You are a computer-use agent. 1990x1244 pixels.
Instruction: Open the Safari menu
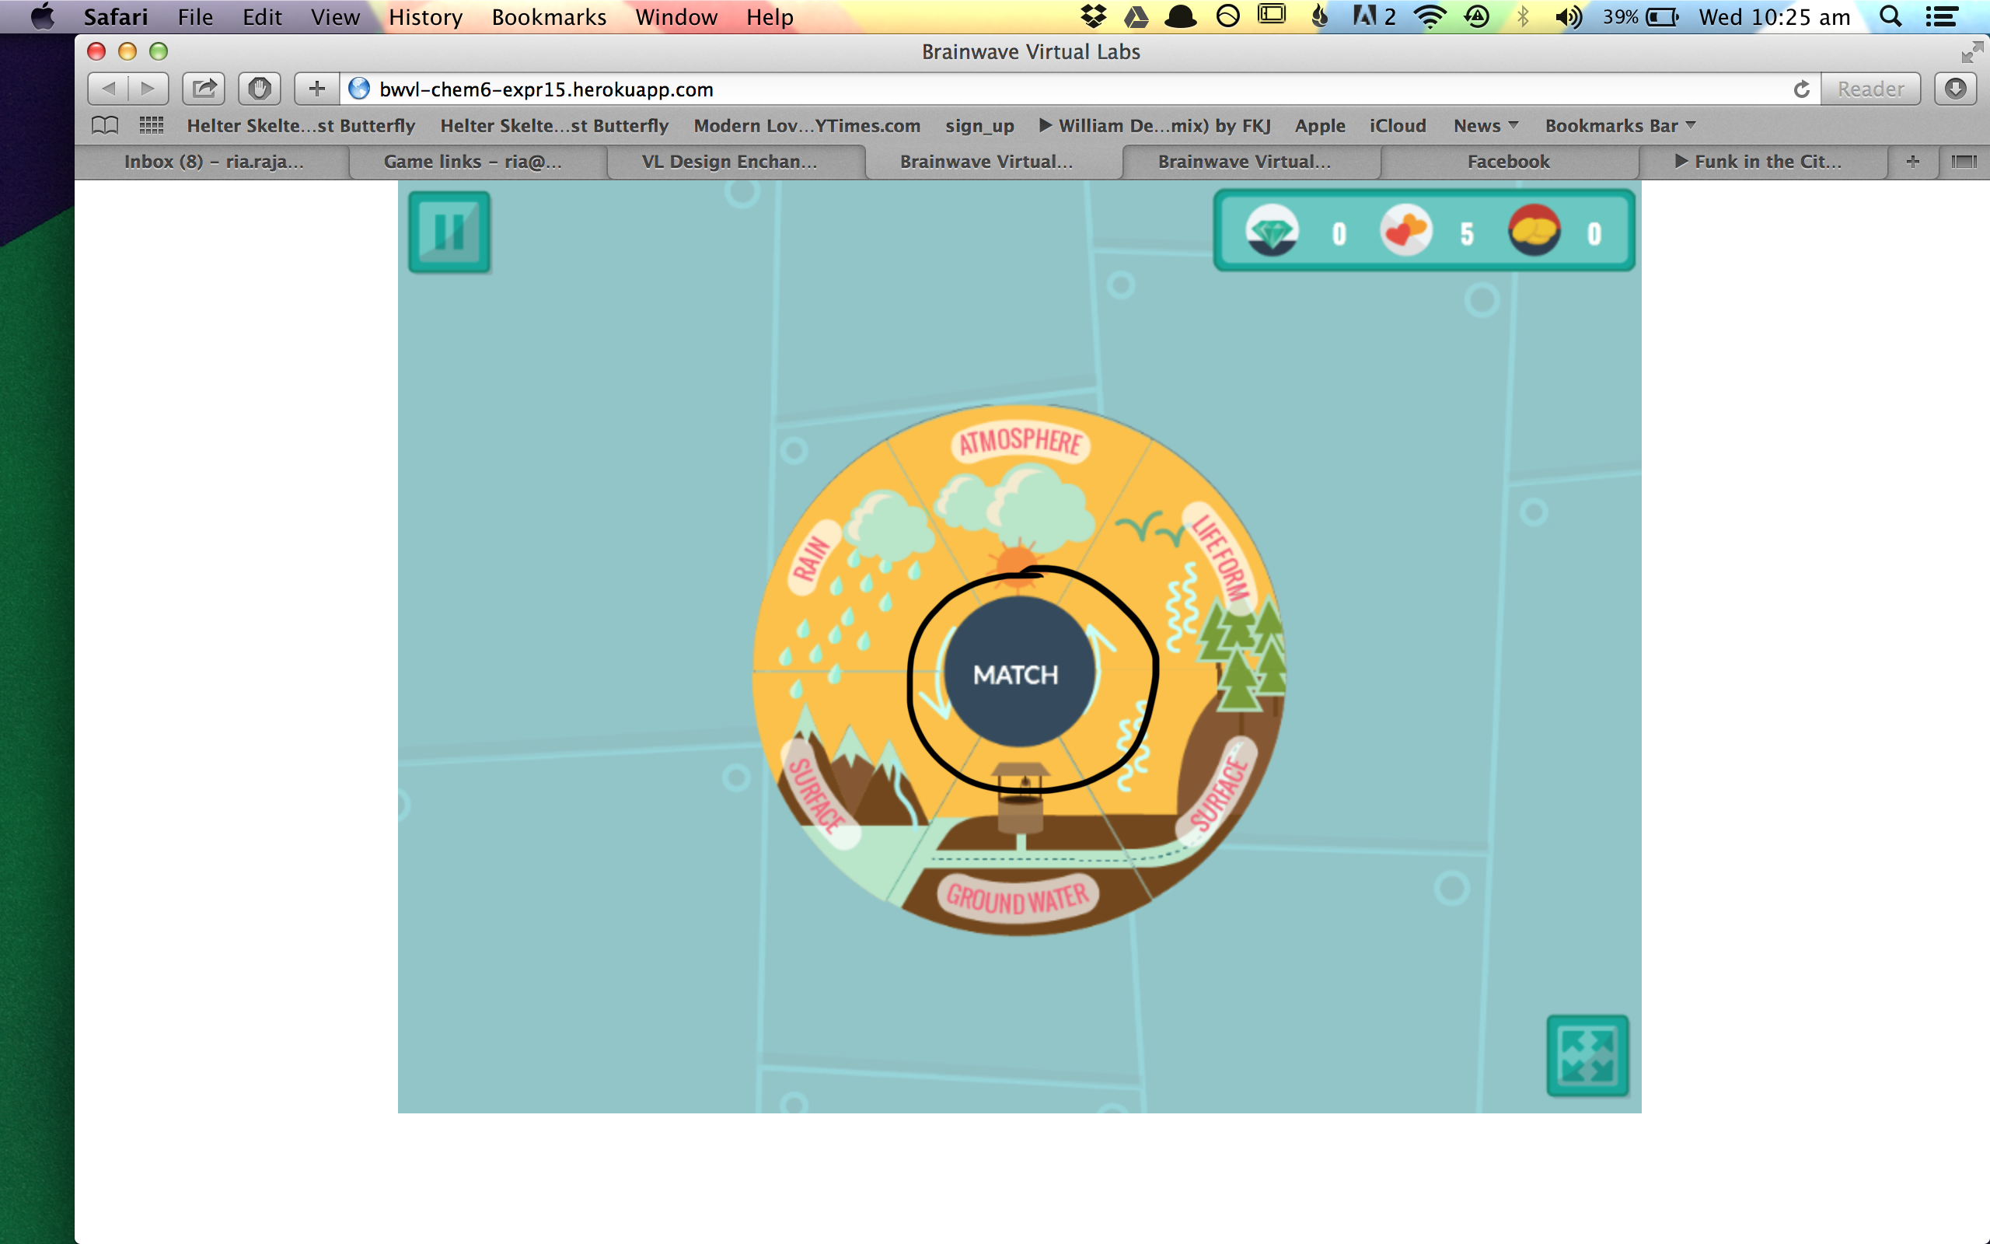coord(116,16)
